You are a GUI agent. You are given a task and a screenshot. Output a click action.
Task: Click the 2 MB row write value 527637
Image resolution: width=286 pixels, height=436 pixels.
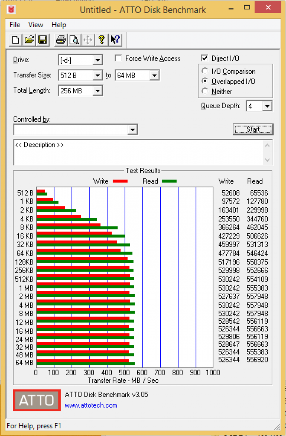tap(229, 296)
